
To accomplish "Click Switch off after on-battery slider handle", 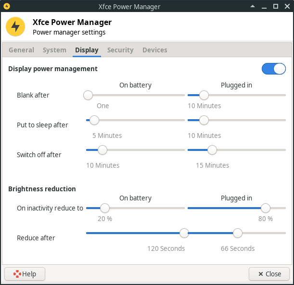I will [x=102, y=150].
